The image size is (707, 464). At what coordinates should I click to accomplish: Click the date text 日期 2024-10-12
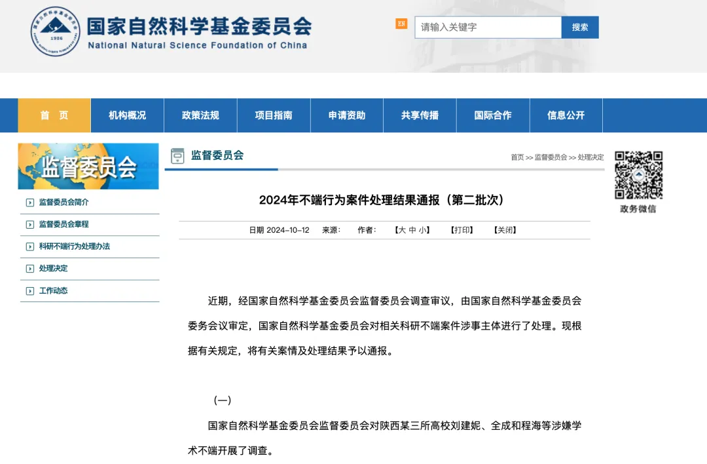(279, 230)
